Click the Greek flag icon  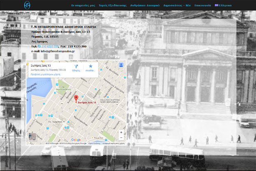pyautogui.click(x=216, y=5)
